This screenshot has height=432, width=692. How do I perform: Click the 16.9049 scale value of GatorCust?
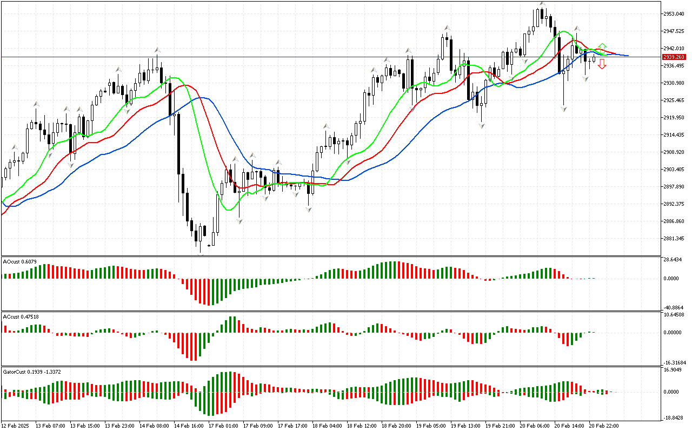(674, 370)
